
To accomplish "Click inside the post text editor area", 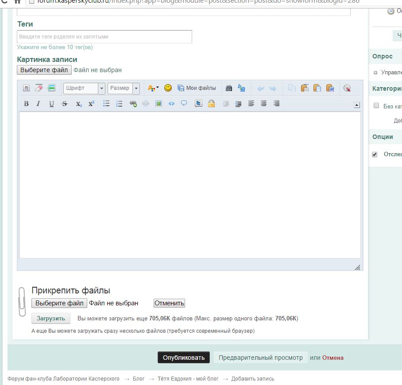I will [x=190, y=185].
